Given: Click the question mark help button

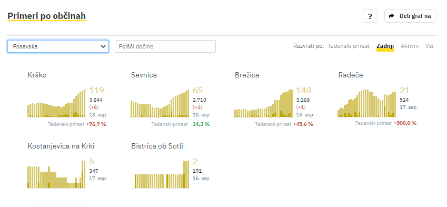Looking at the screenshot, I should point(370,16).
